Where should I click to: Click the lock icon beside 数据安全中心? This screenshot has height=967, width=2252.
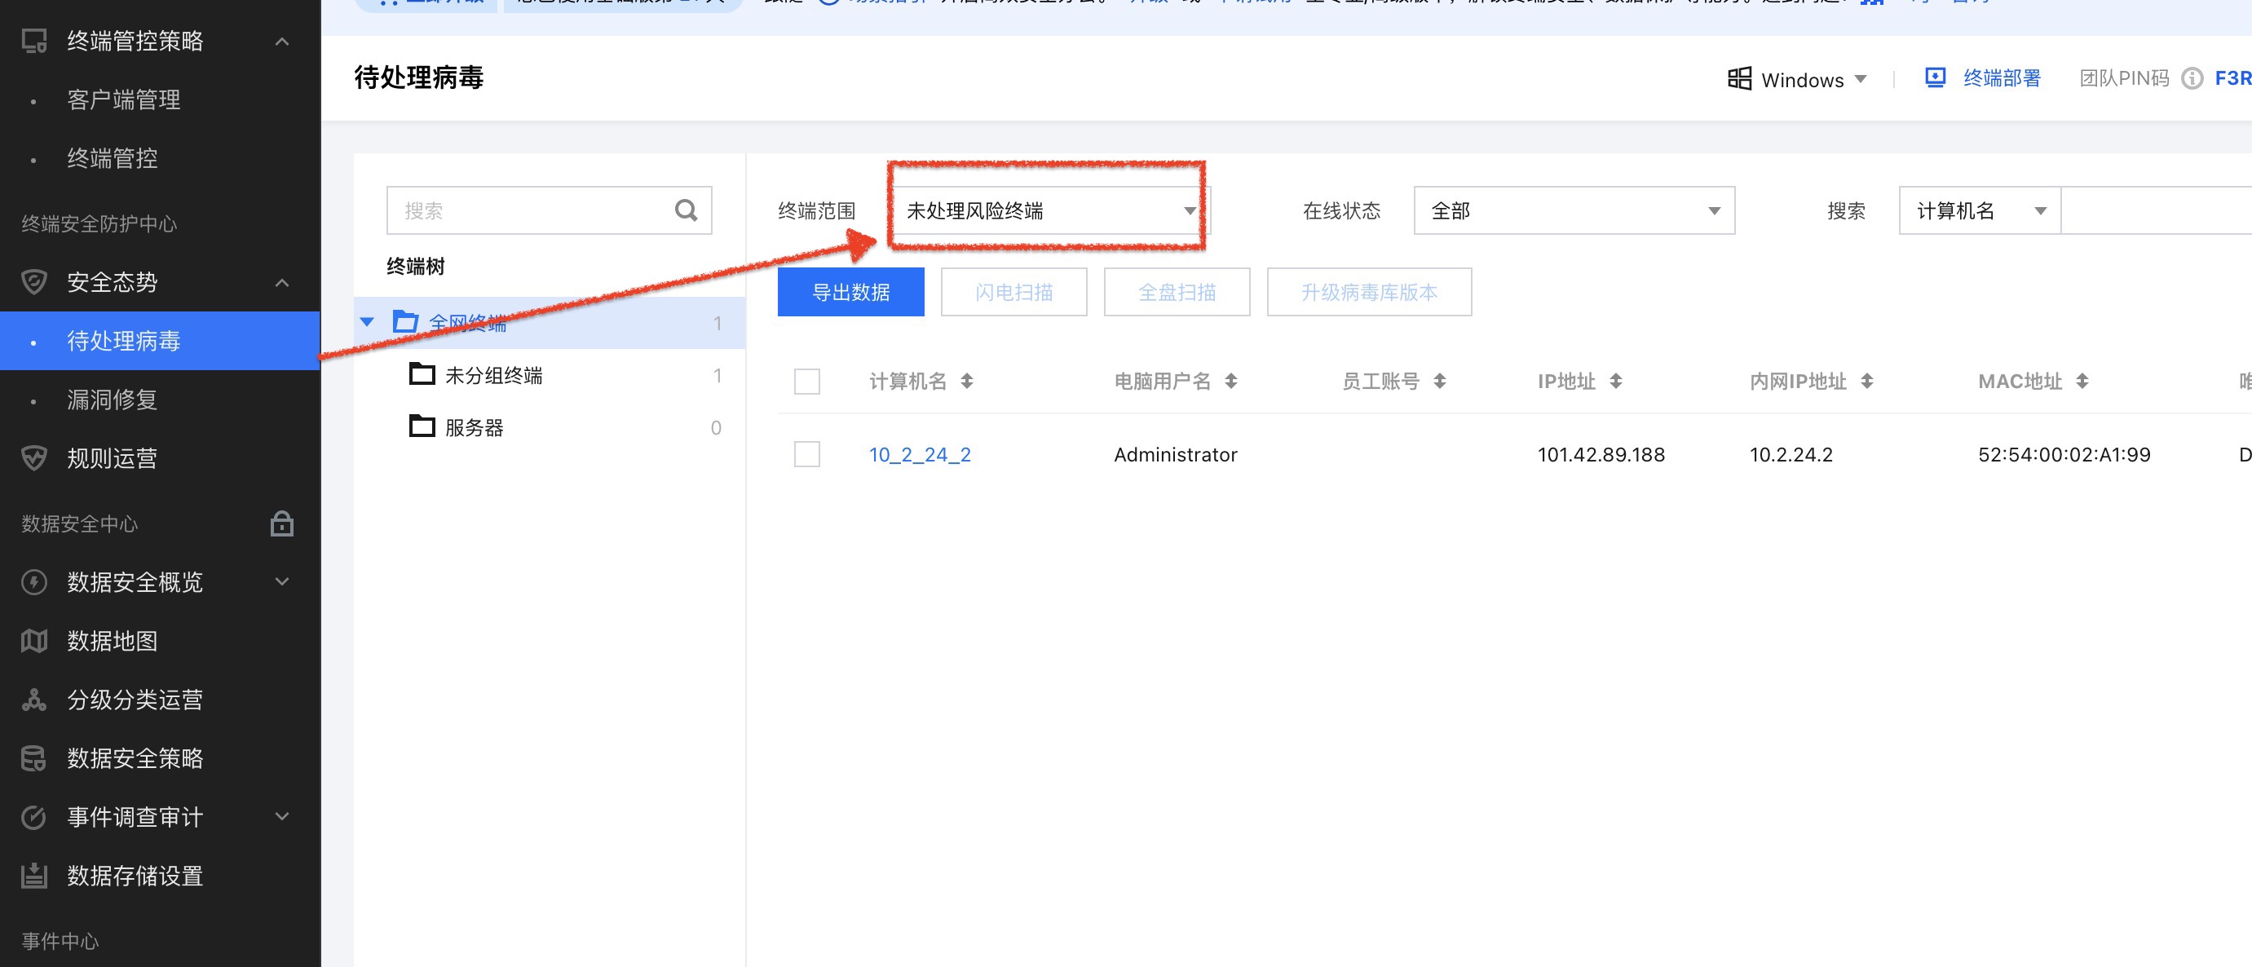pos(281,523)
